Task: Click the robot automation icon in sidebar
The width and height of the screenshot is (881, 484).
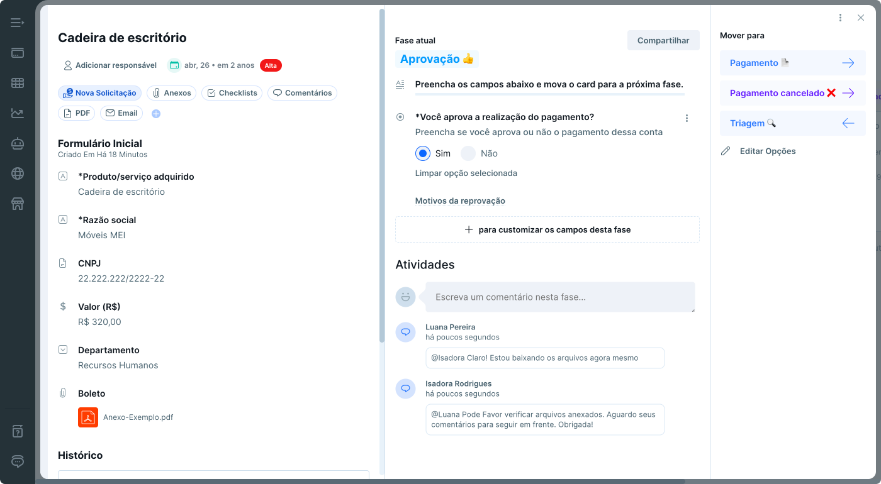Action: 18,143
